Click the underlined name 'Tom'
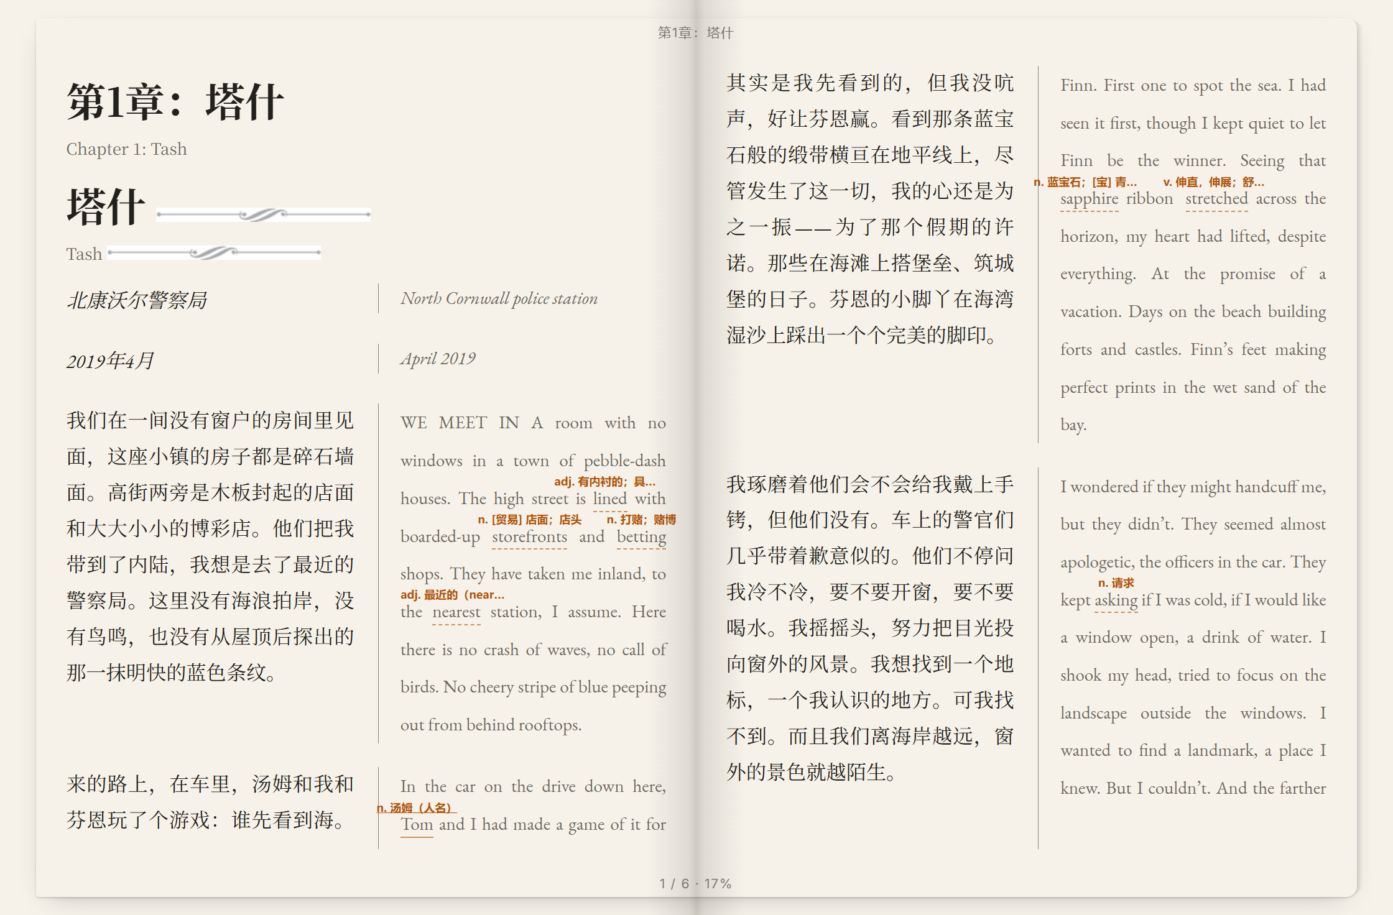This screenshot has height=915, width=1393. click(x=417, y=824)
